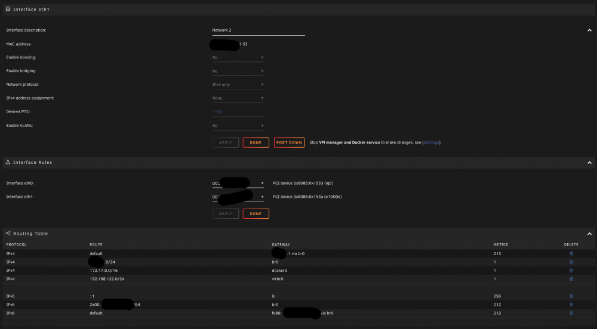Screen dimensions: 597x329
Task: Delete the IPv4 .0/24 br0 route
Action: 571,262
